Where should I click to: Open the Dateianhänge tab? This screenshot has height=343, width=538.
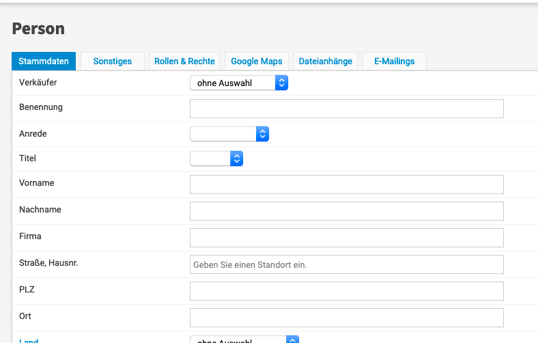pos(326,61)
